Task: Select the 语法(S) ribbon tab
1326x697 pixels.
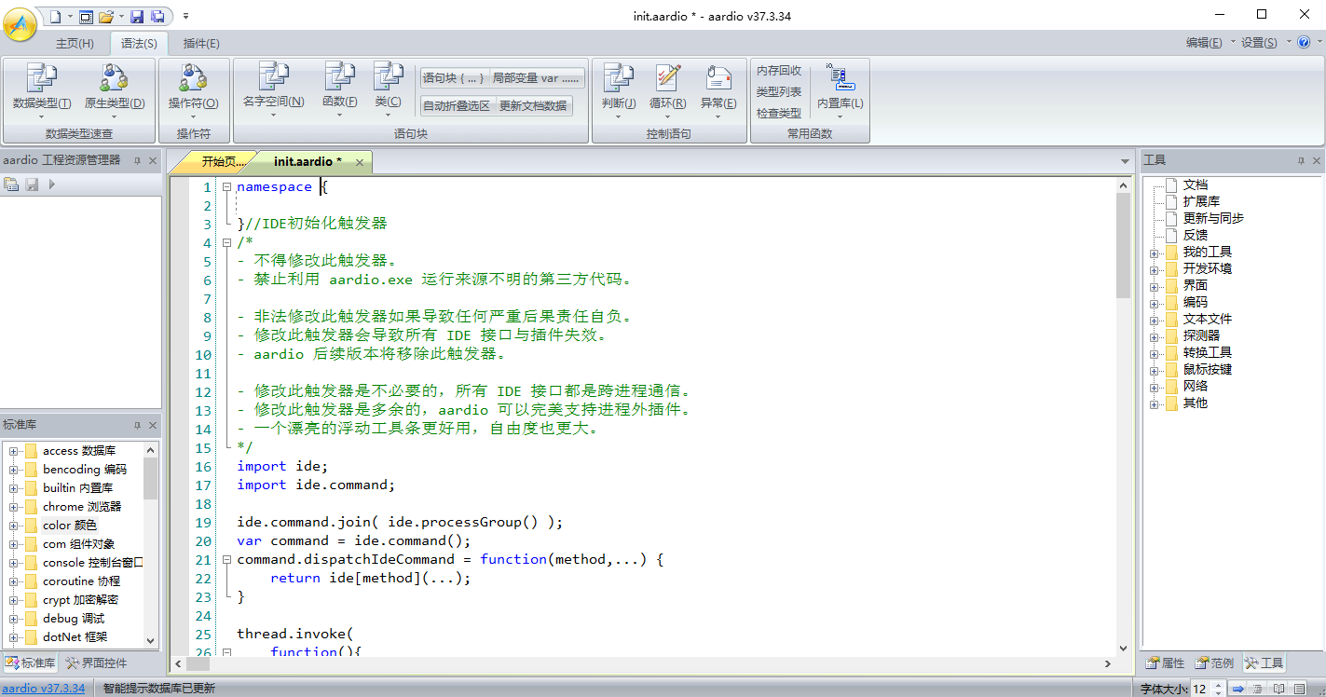Action: click(x=139, y=44)
